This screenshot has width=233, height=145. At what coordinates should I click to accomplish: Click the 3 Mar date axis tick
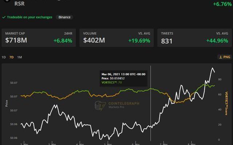click(52, 144)
